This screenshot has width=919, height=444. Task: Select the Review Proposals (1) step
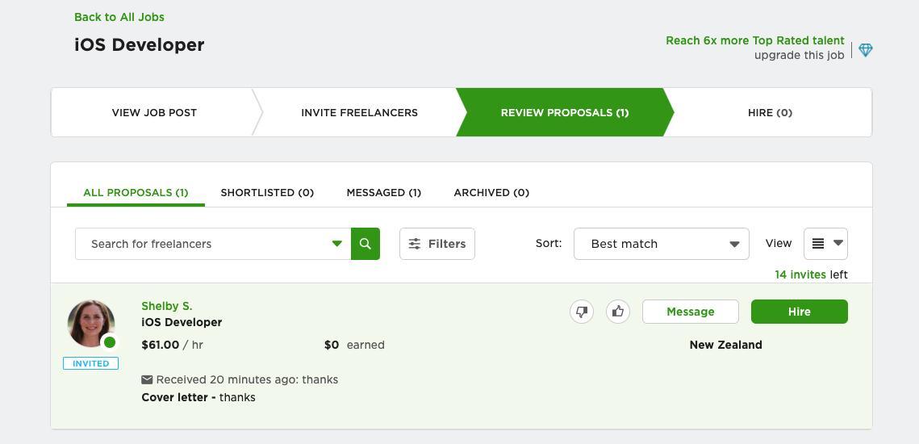565,112
